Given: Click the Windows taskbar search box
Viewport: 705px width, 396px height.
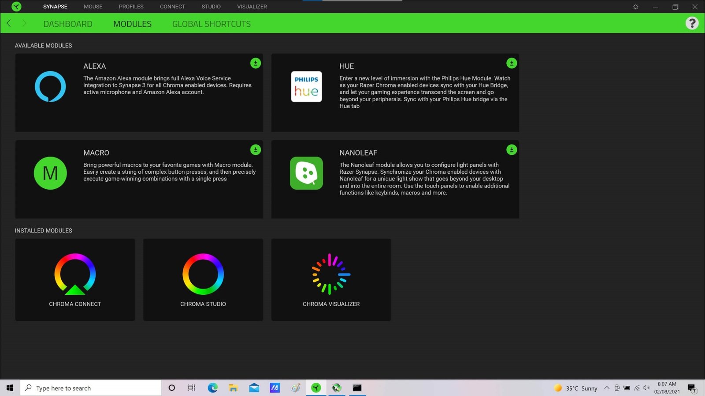Looking at the screenshot, I should tap(91, 388).
